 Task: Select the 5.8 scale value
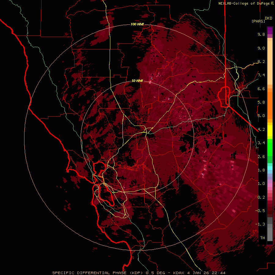click(261, 102)
